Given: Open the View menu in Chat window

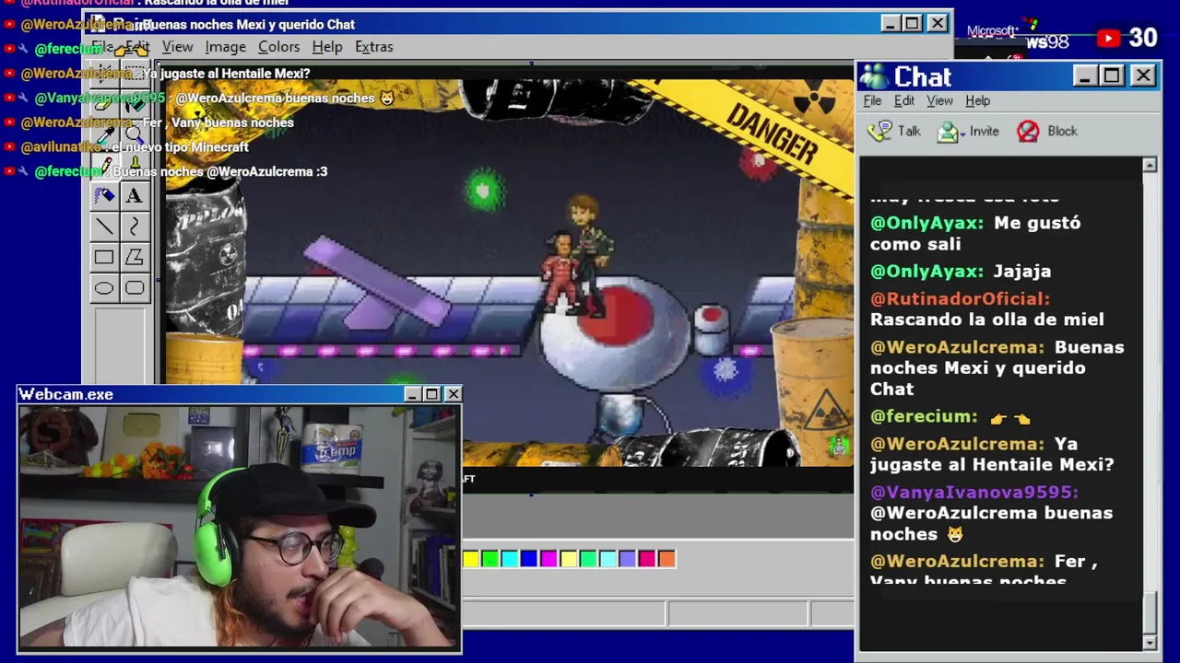Looking at the screenshot, I should point(939,101).
